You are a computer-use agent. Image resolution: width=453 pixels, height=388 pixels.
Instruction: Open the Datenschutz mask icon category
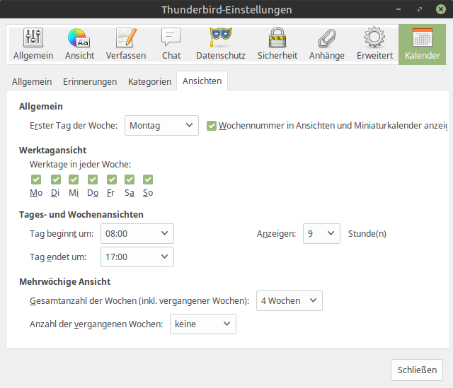tap(221, 44)
